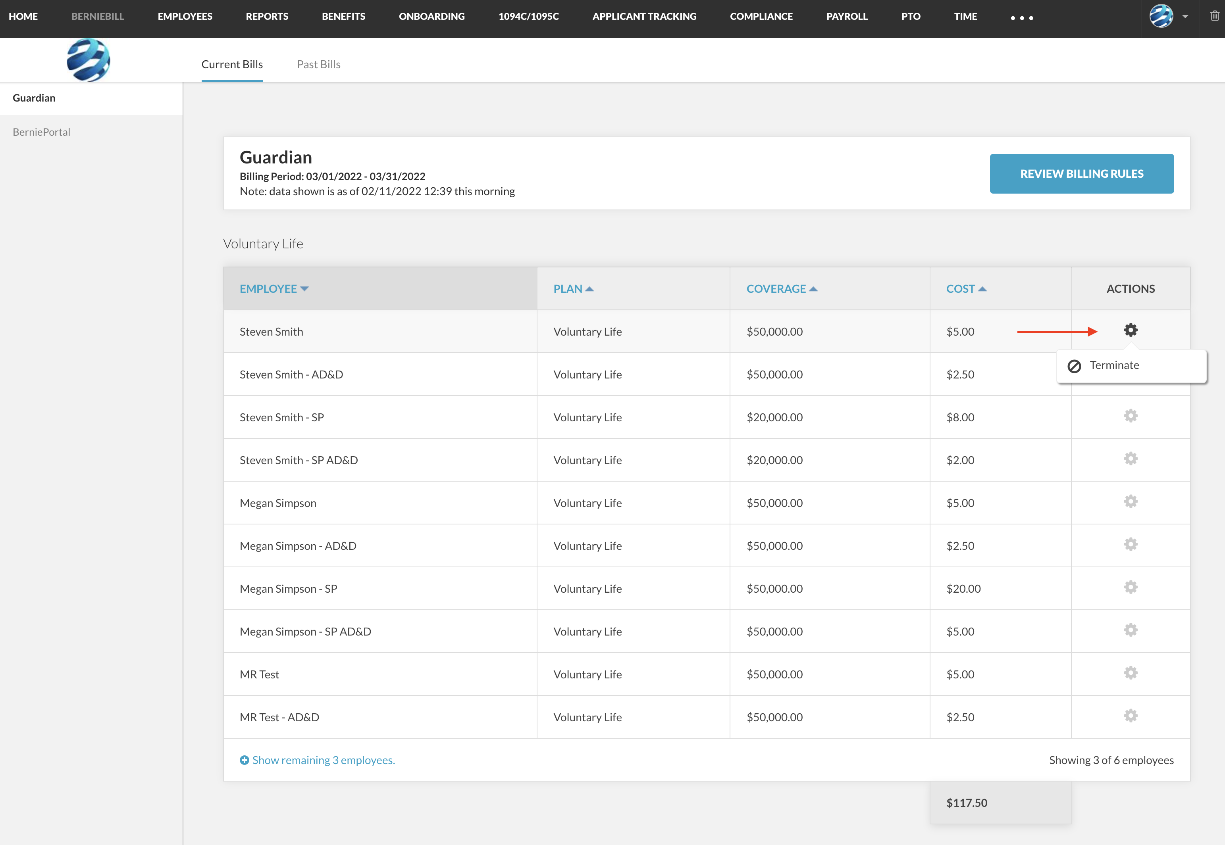Image resolution: width=1225 pixels, height=845 pixels.
Task: Click the MR Test employee name
Action: click(259, 674)
